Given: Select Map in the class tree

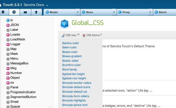Looking at the screenshot, I should click(x=13, y=49).
